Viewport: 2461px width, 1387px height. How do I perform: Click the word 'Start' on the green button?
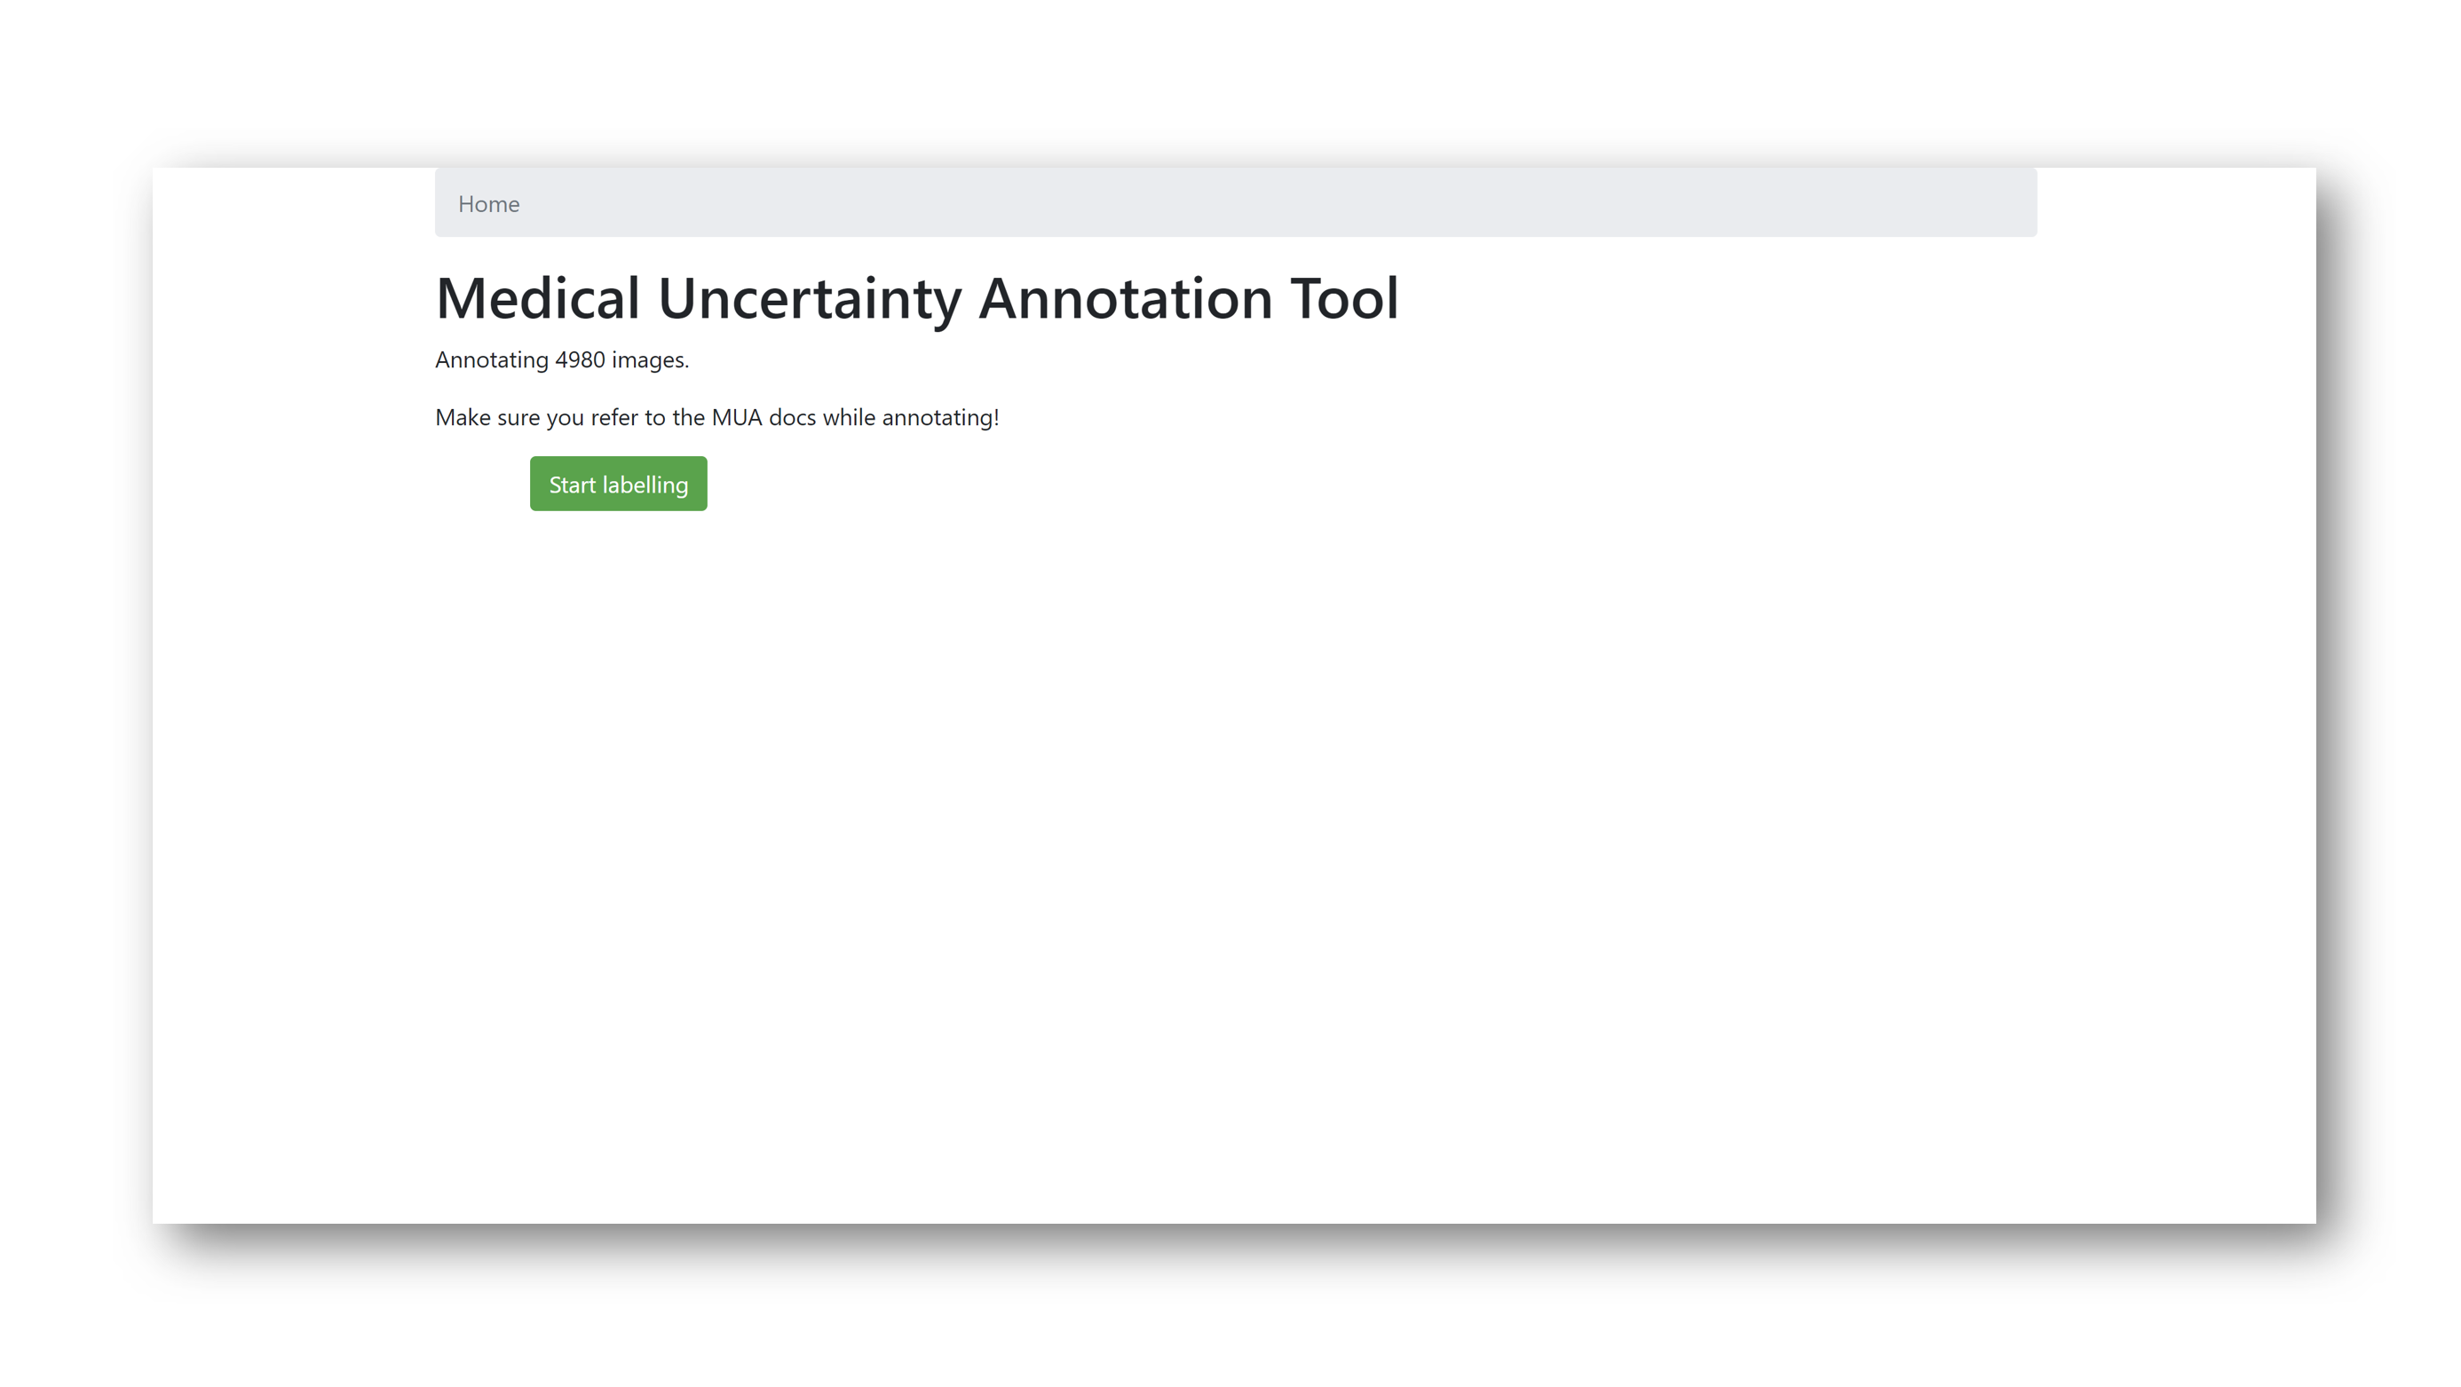point(573,485)
